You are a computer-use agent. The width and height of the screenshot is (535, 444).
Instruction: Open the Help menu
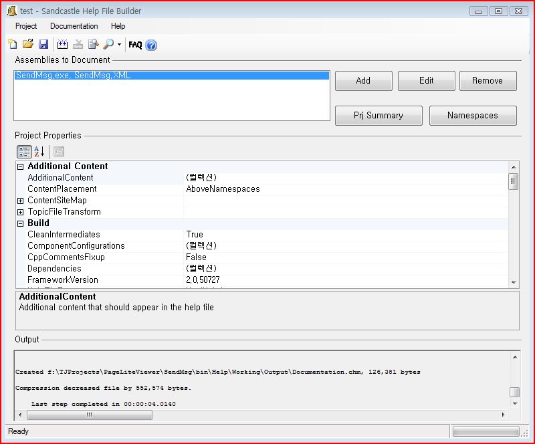118,26
